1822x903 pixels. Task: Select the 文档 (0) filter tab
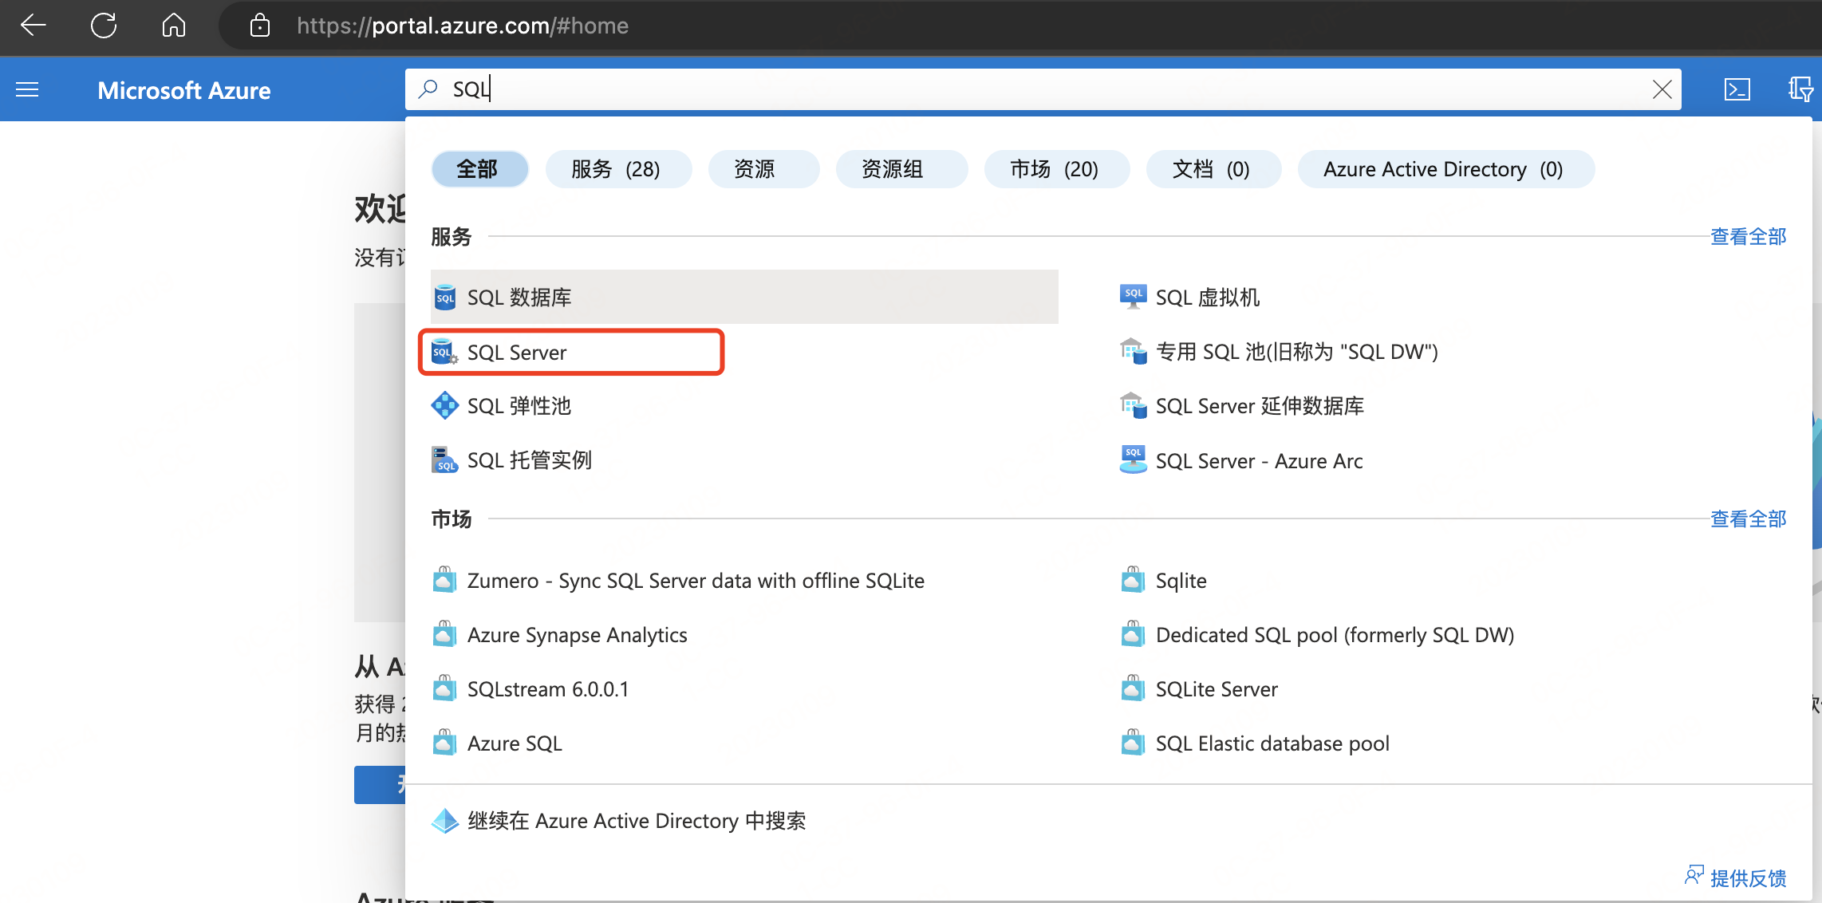coord(1213,169)
